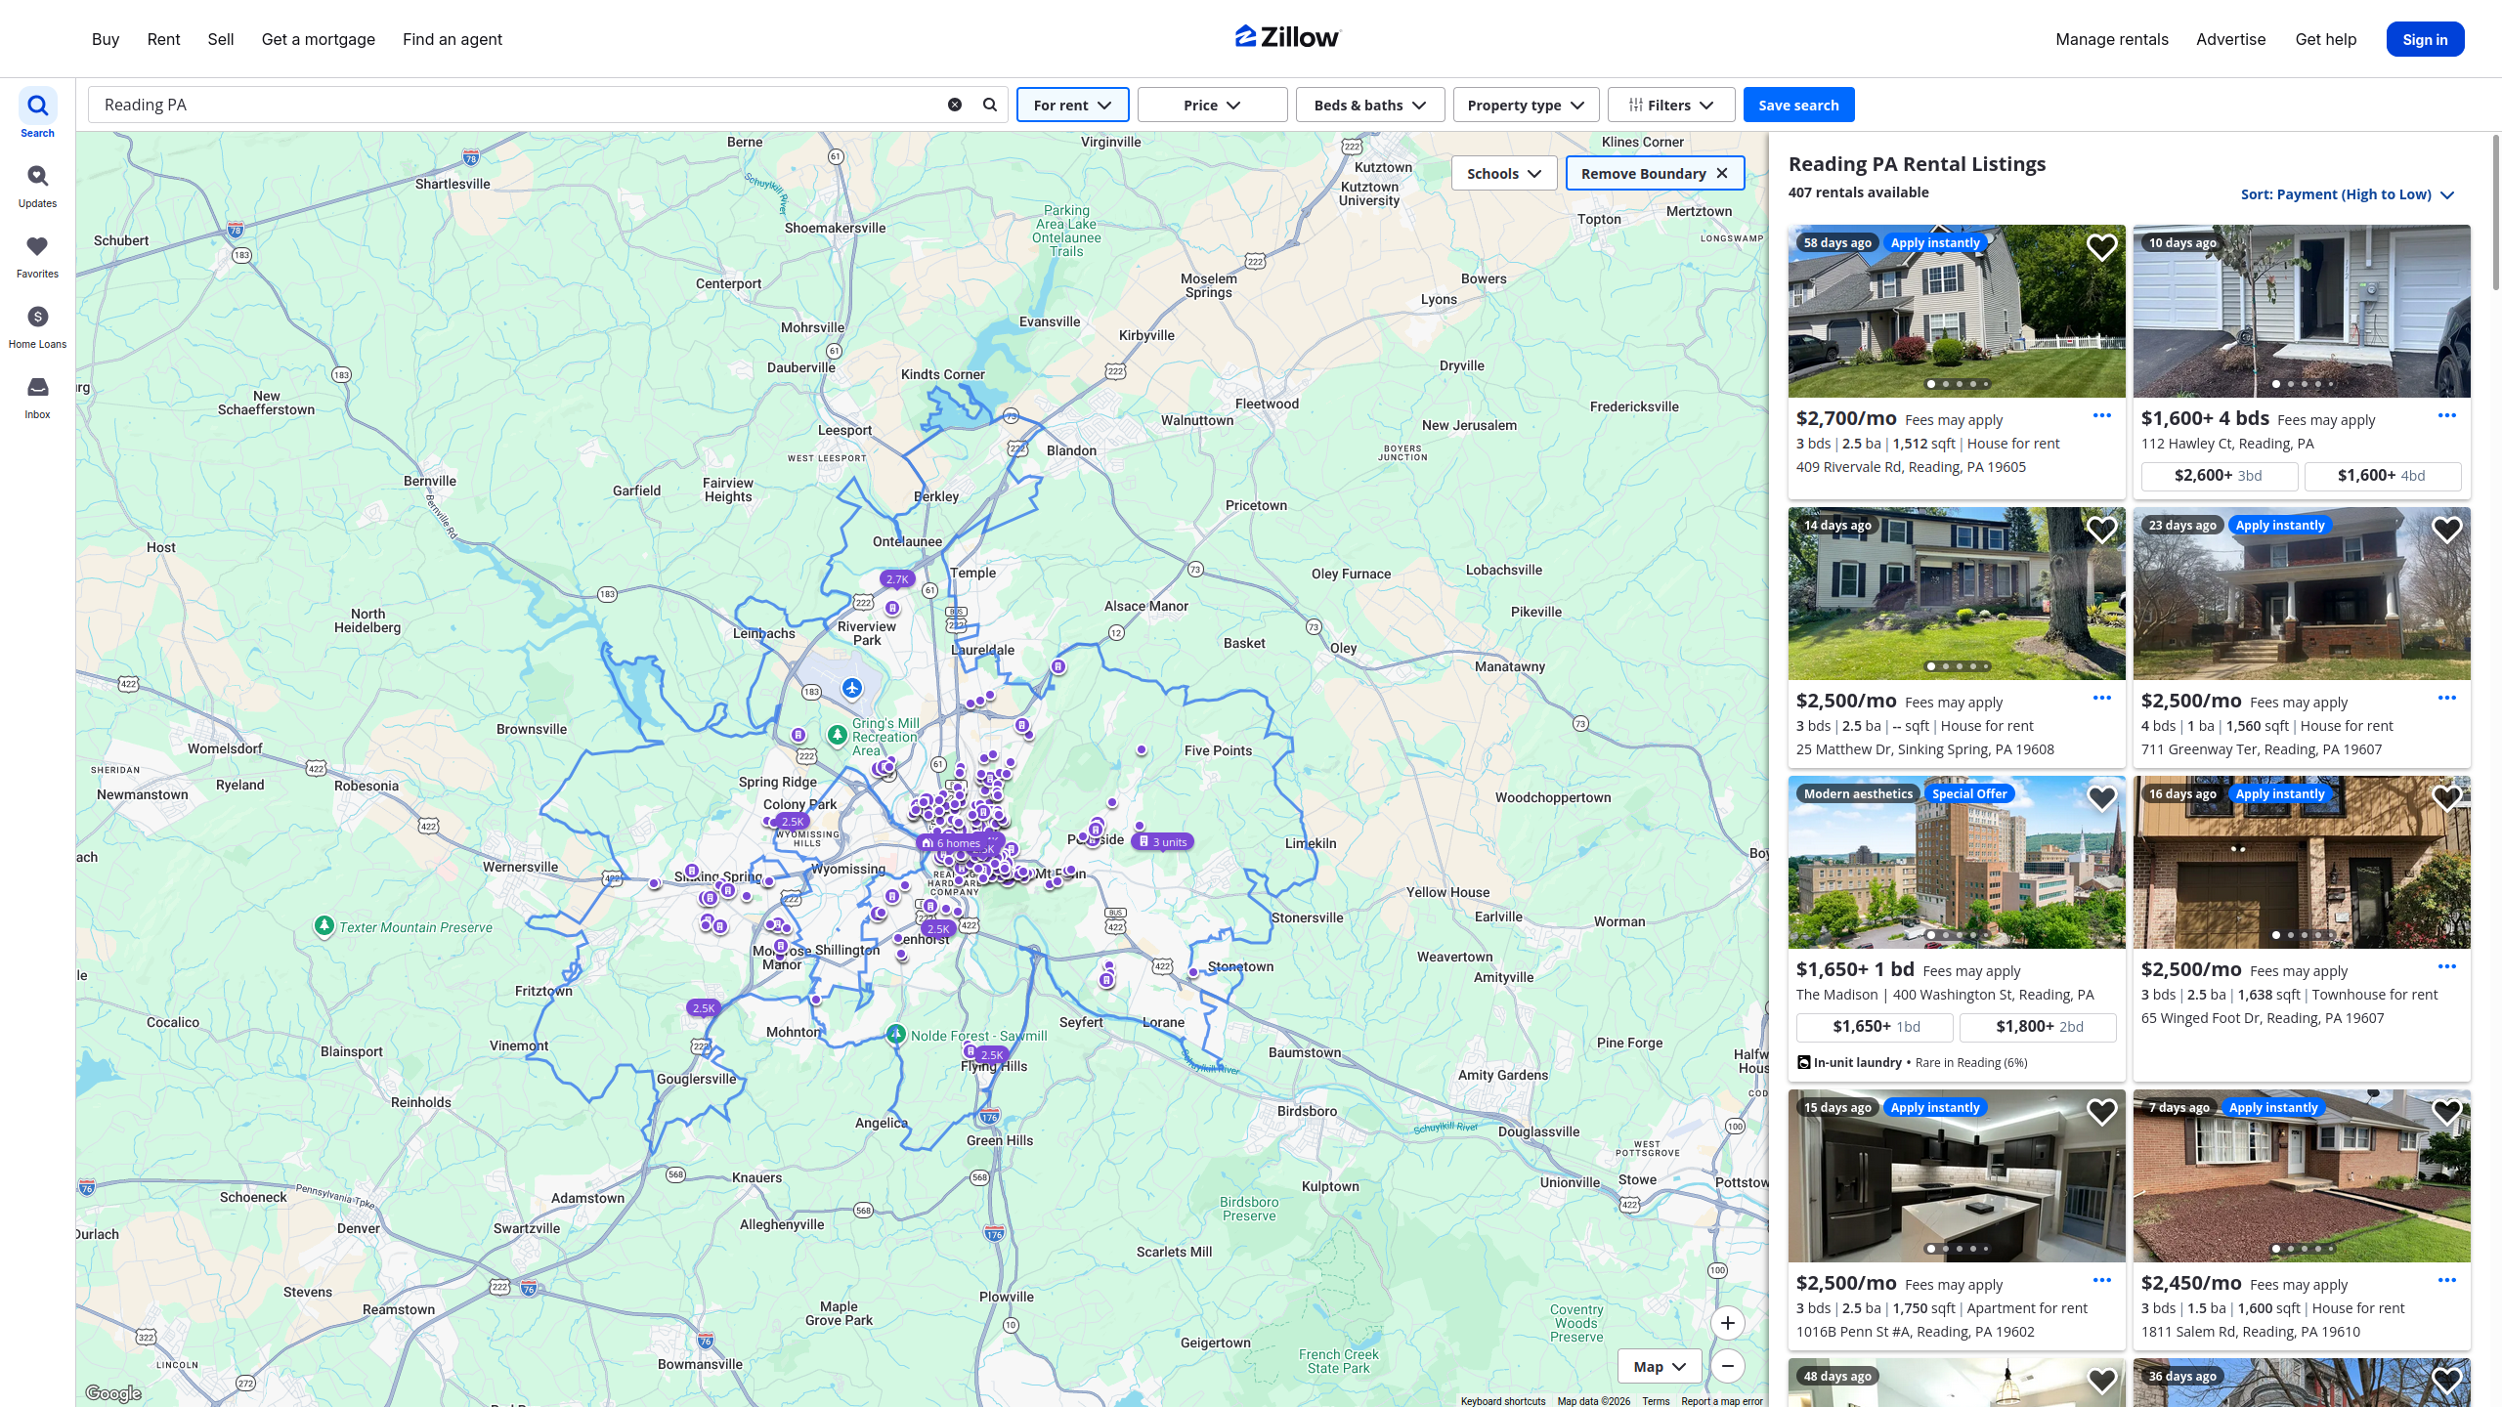
Task: Click the 3 units map marker
Action: coord(1162,841)
